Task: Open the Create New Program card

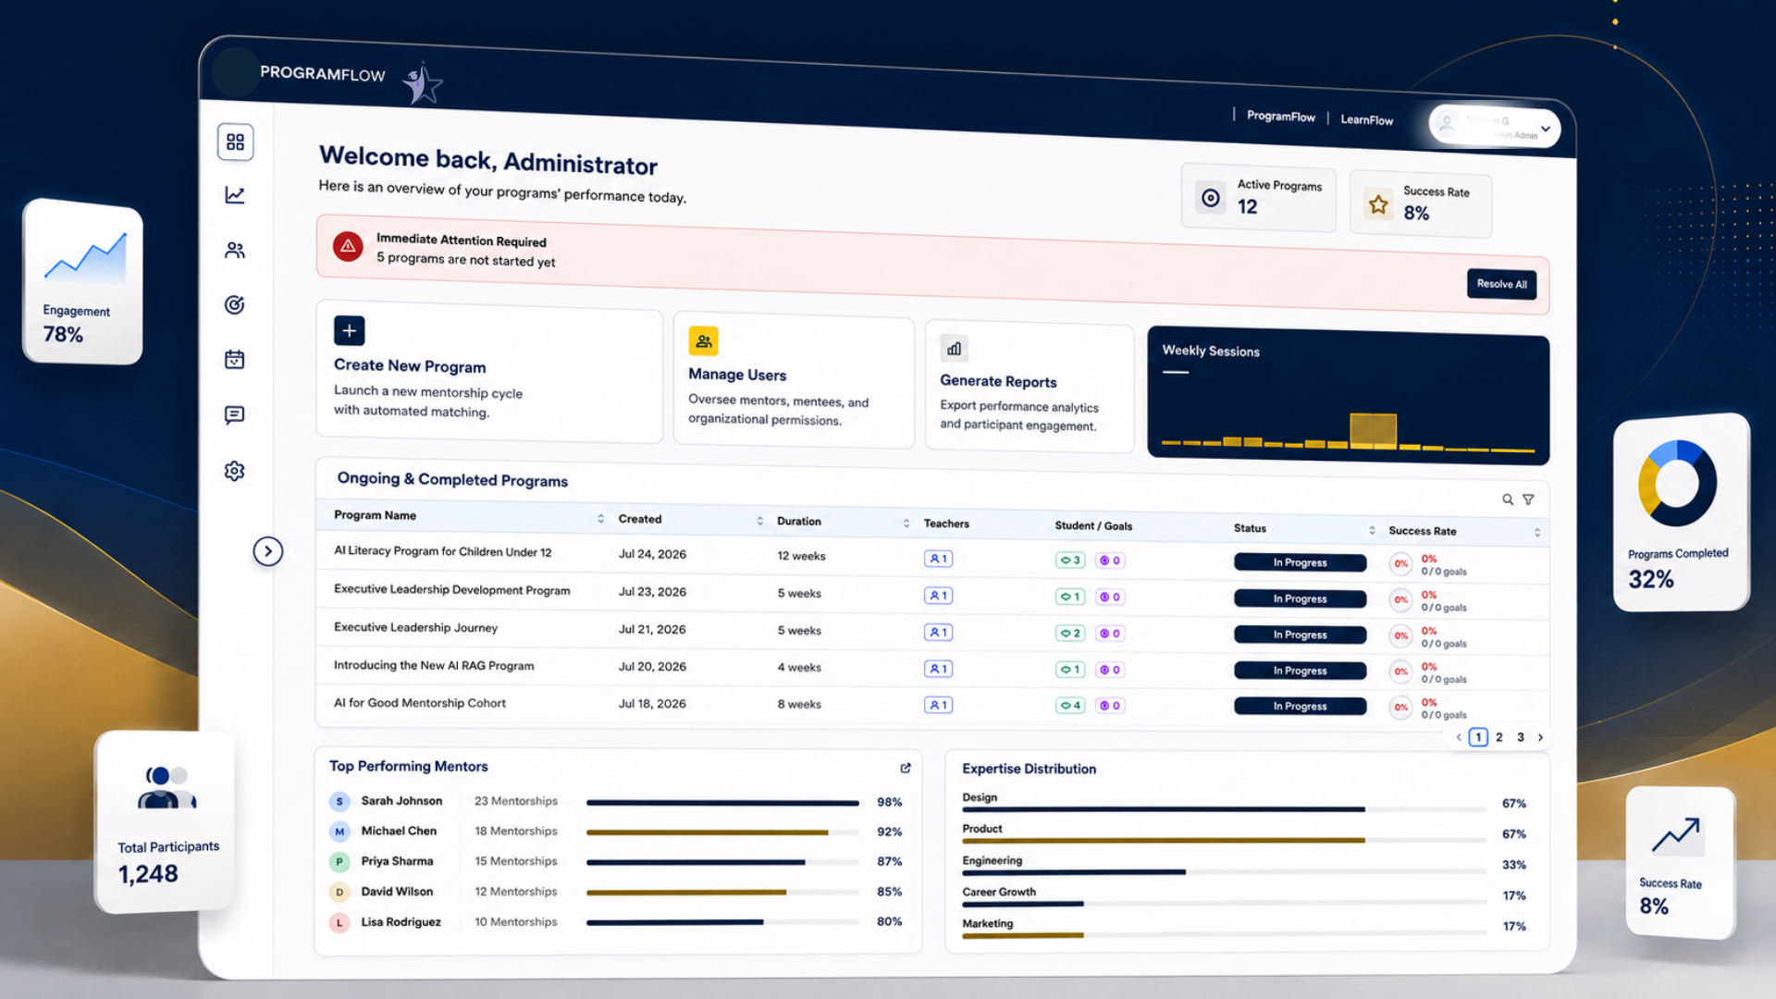Action: click(x=489, y=372)
